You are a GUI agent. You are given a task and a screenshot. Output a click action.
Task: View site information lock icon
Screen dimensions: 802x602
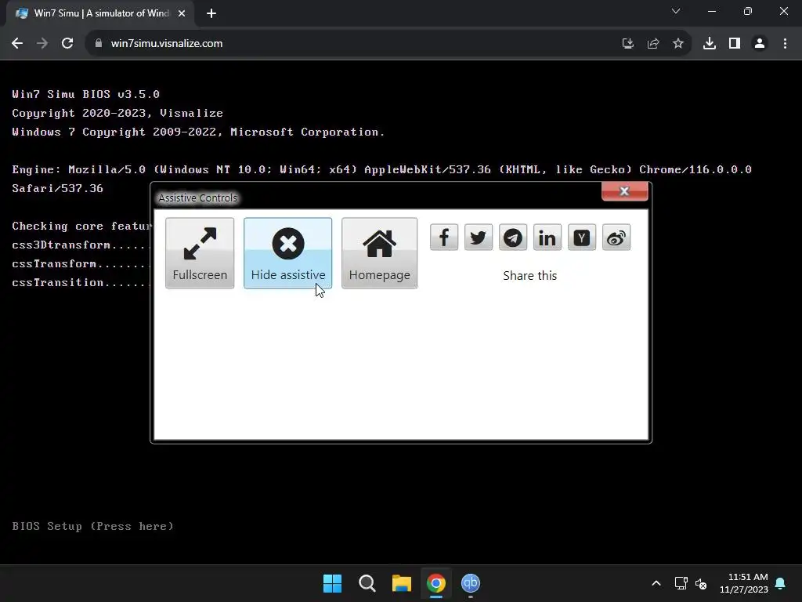point(98,44)
